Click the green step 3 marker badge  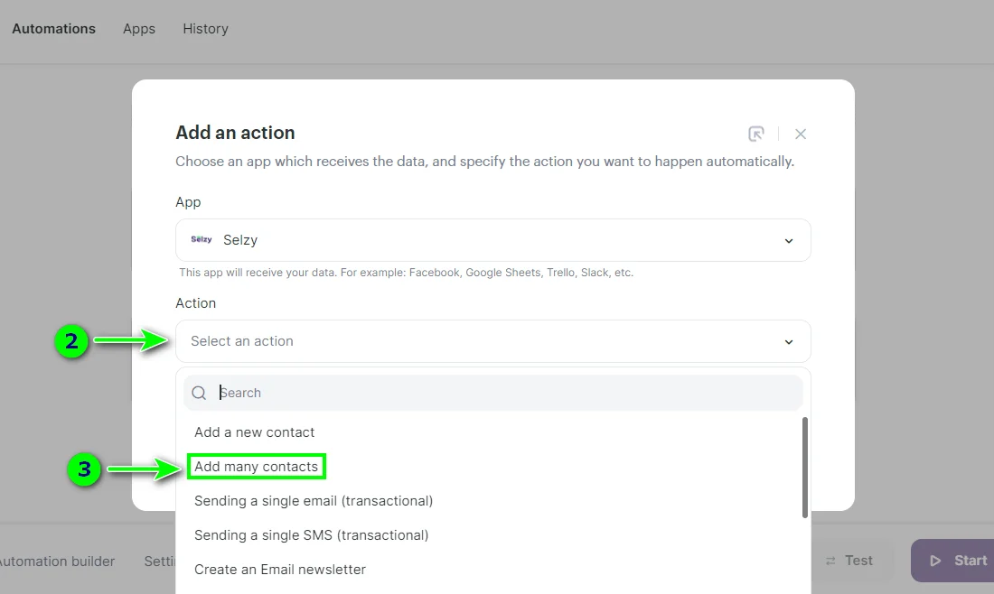pyautogui.click(x=84, y=470)
